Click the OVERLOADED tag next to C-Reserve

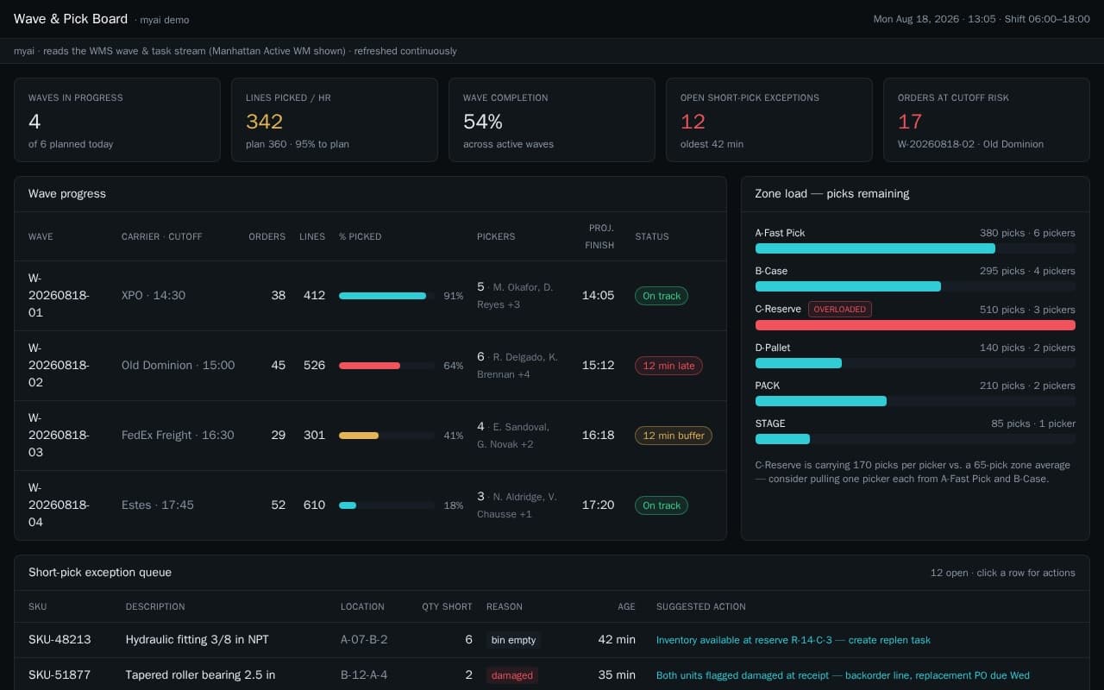840,309
